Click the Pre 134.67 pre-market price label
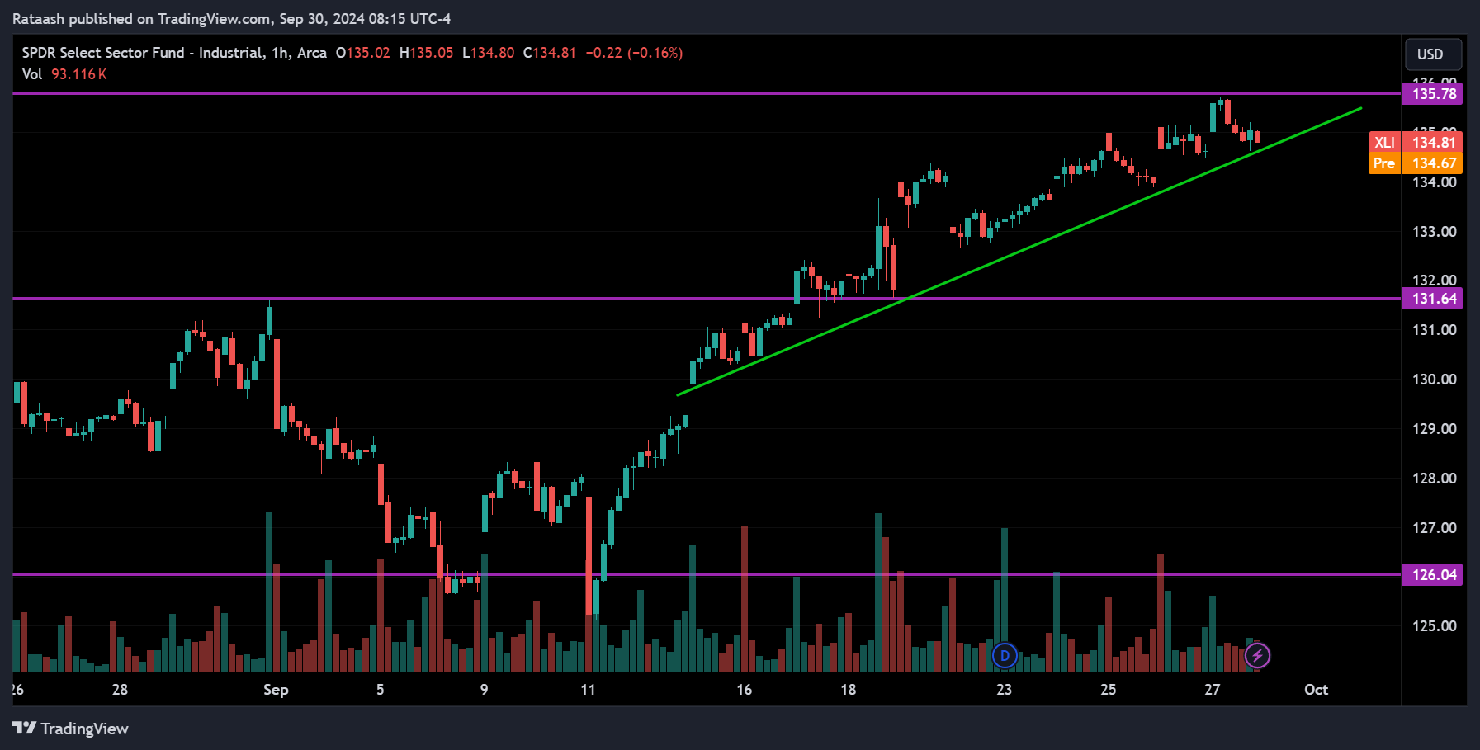The width and height of the screenshot is (1480, 750). click(x=1416, y=163)
